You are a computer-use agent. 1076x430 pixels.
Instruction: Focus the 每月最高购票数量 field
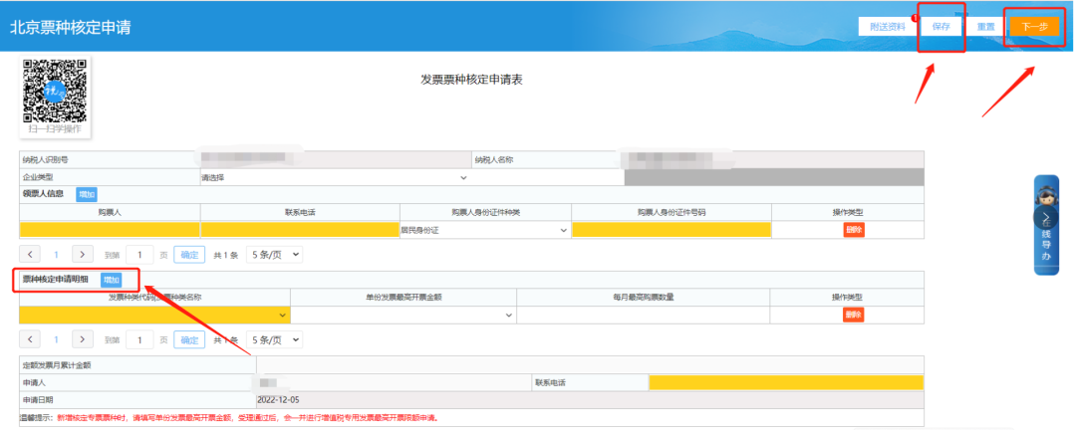643,315
